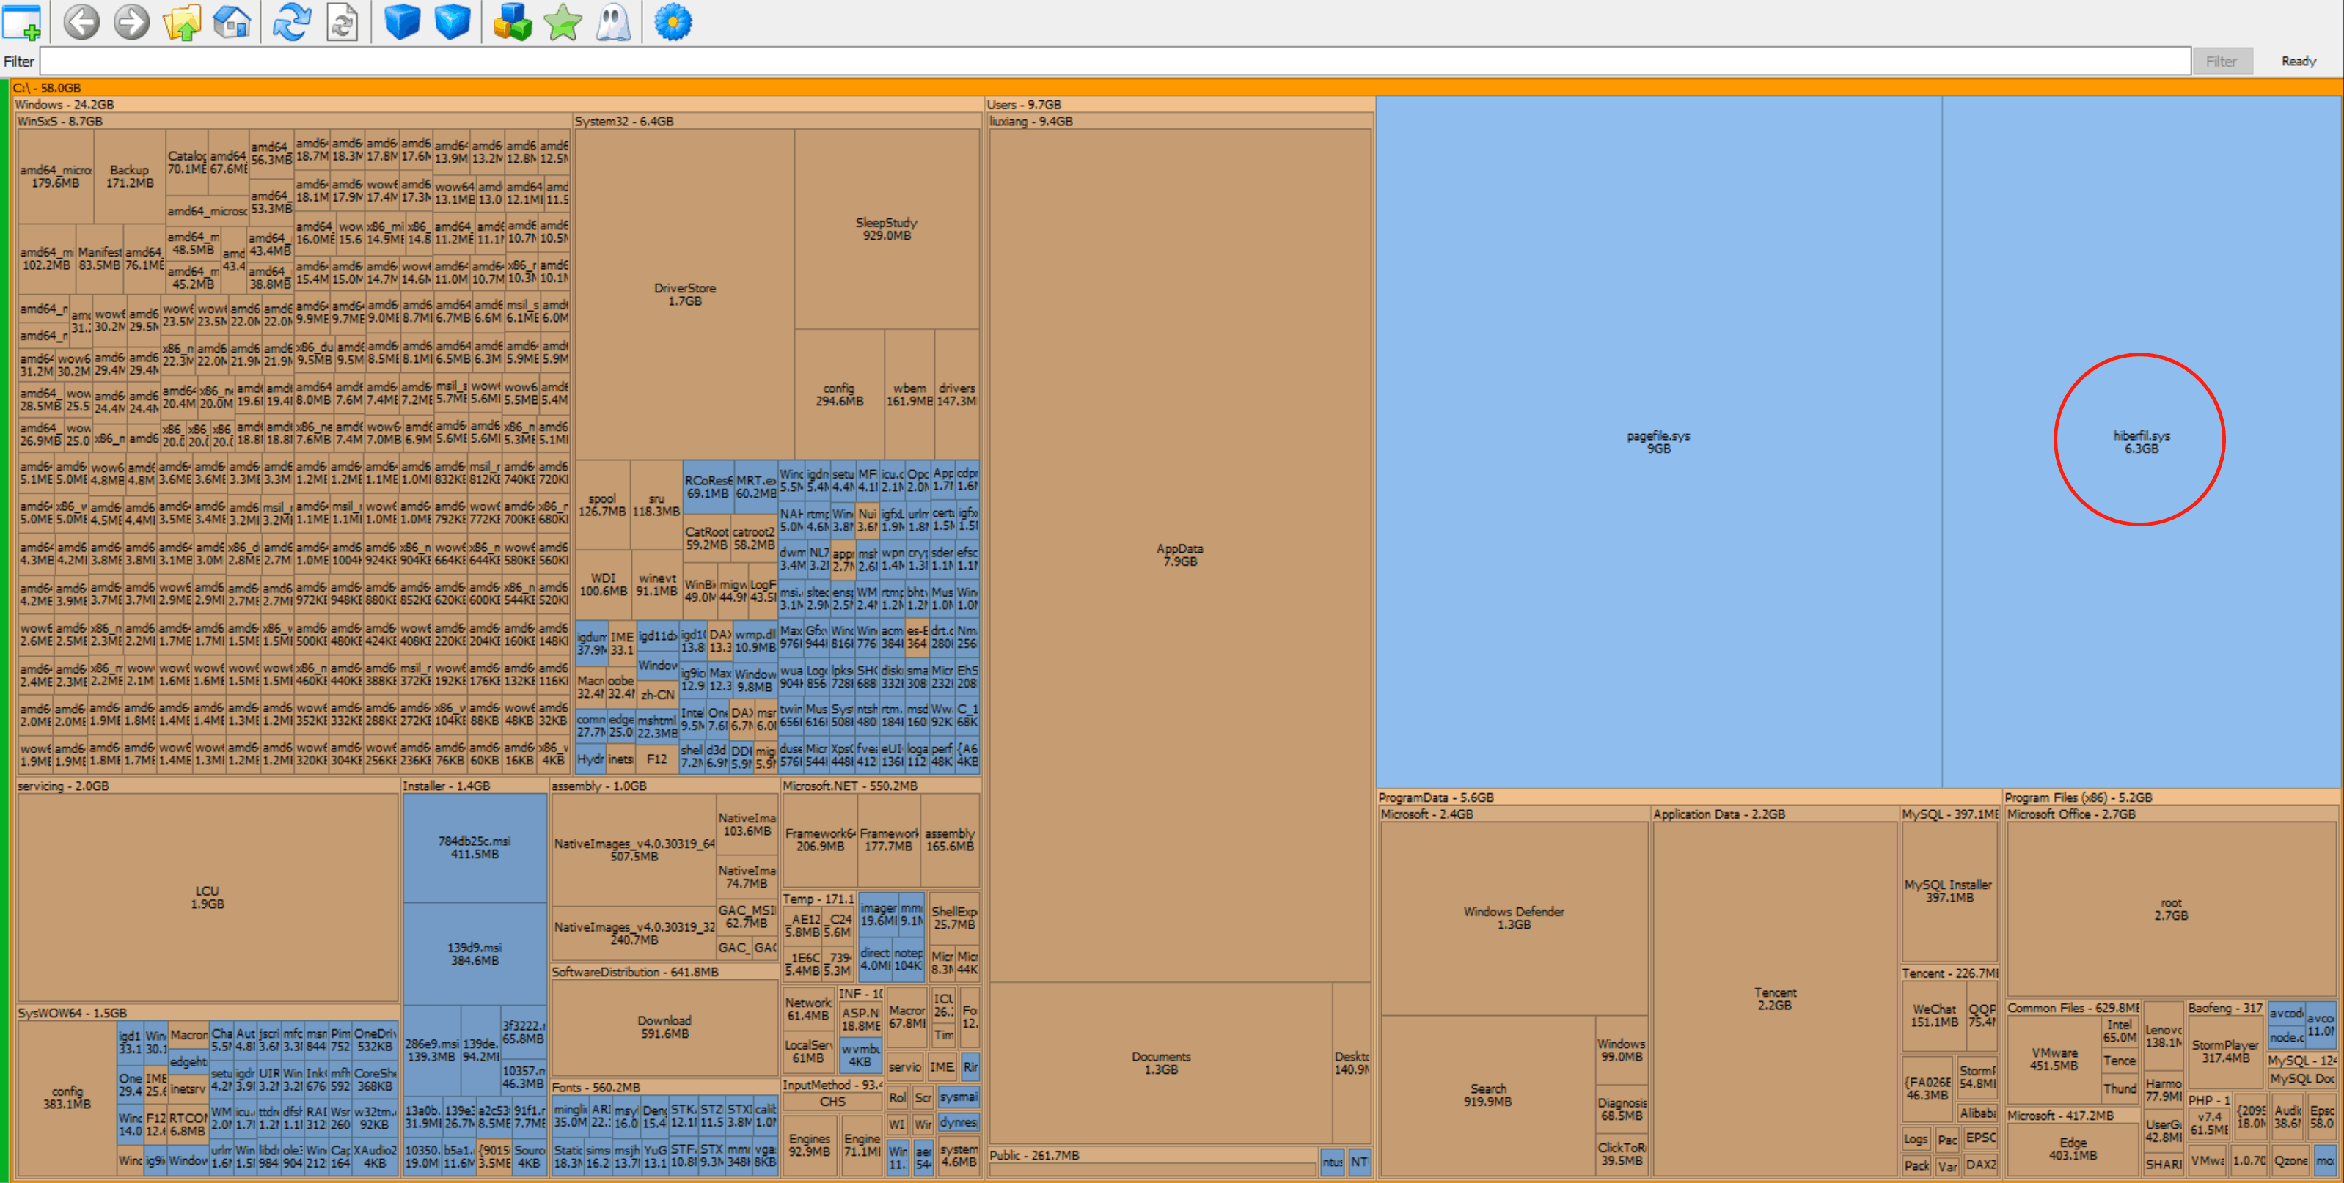This screenshot has width=2344, height=1183.
Task: Click the white ghost icon
Action: [x=613, y=22]
